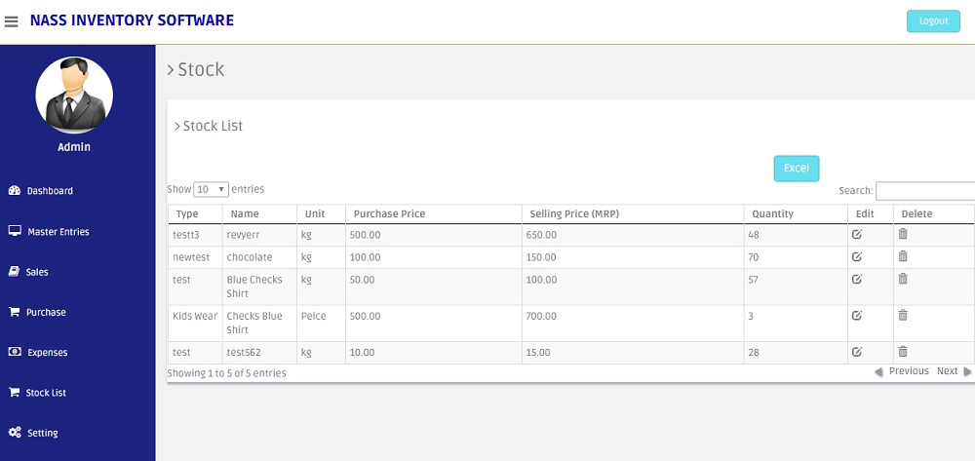
Task: Open Master Entries in the sidebar
Action: (x=58, y=232)
